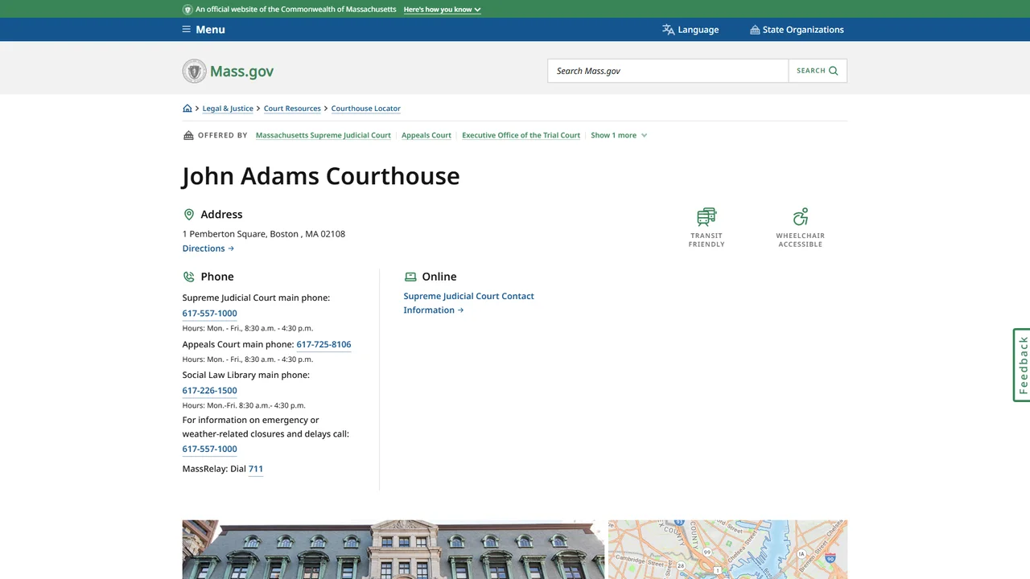Click the Phone handset icon
This screenshot has width=1030, height=579.
coord(189,277)
